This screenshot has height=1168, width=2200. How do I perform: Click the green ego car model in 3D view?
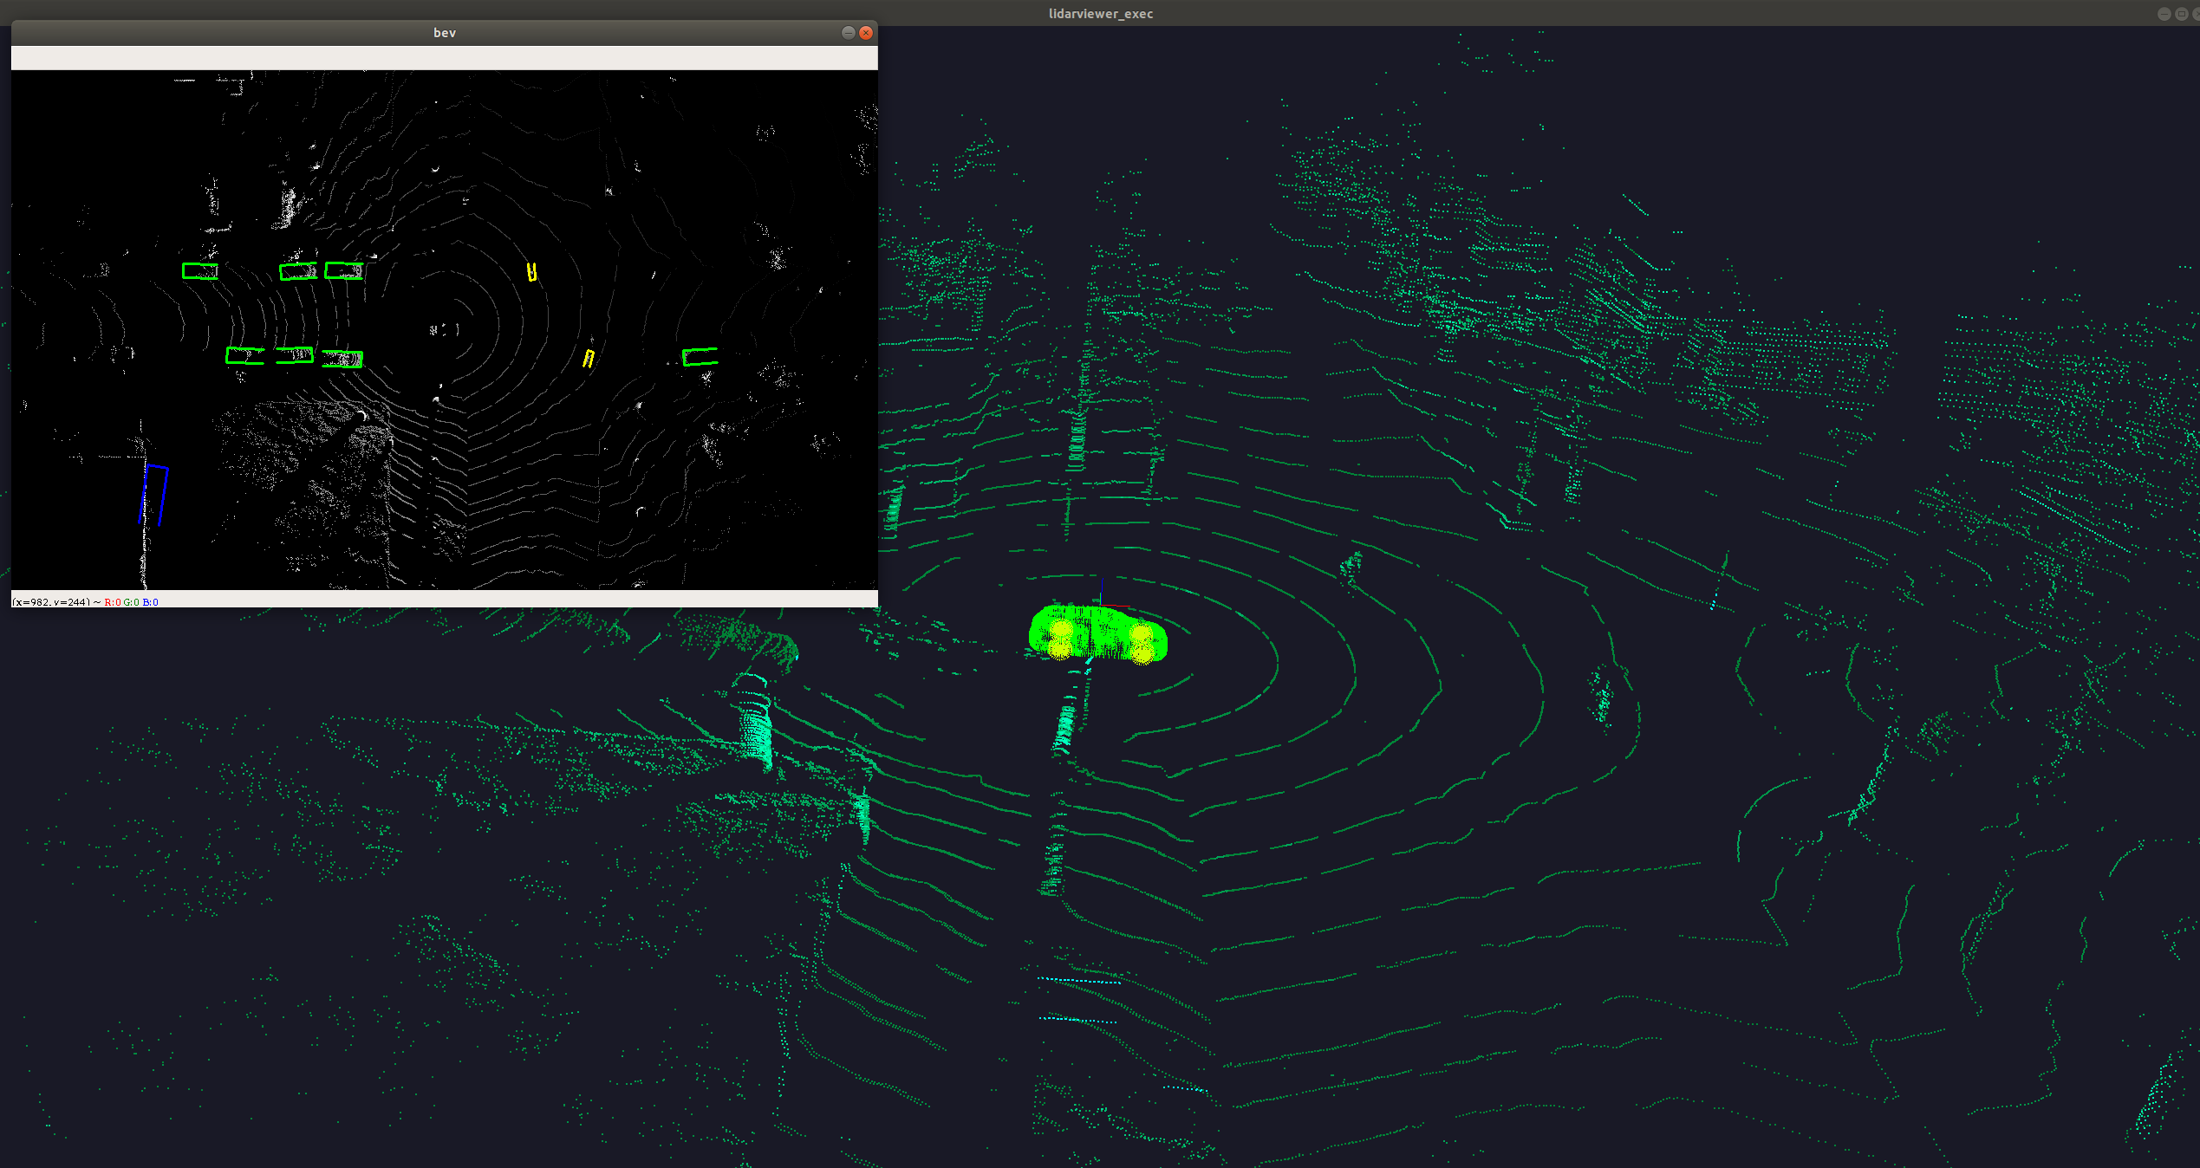pyautogui.click(x=1098, y=633)
